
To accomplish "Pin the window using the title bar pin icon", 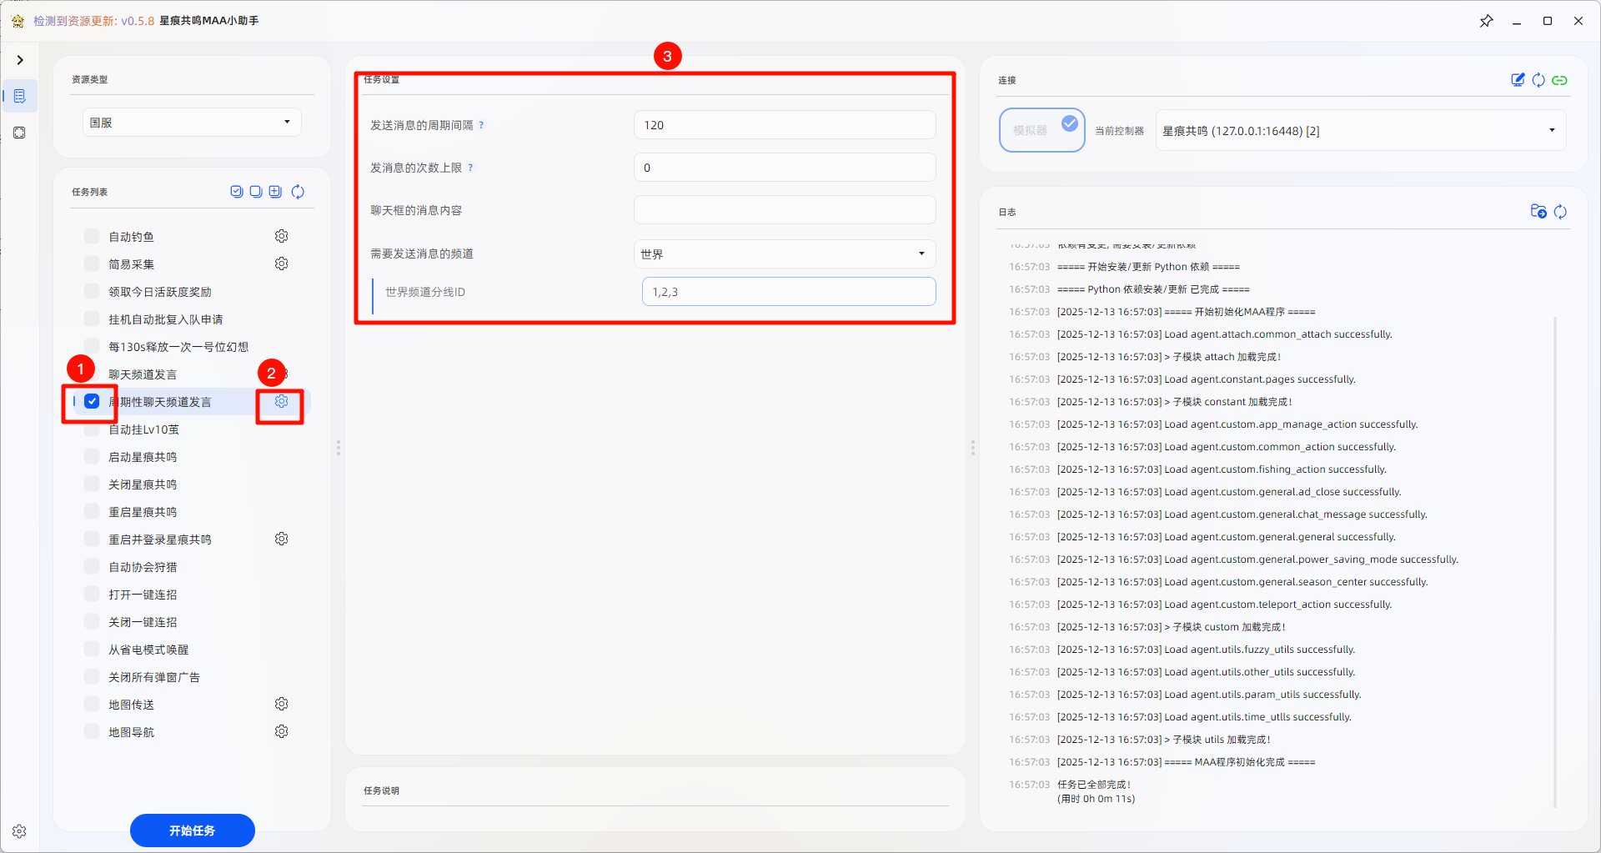I will [1486, 21].
